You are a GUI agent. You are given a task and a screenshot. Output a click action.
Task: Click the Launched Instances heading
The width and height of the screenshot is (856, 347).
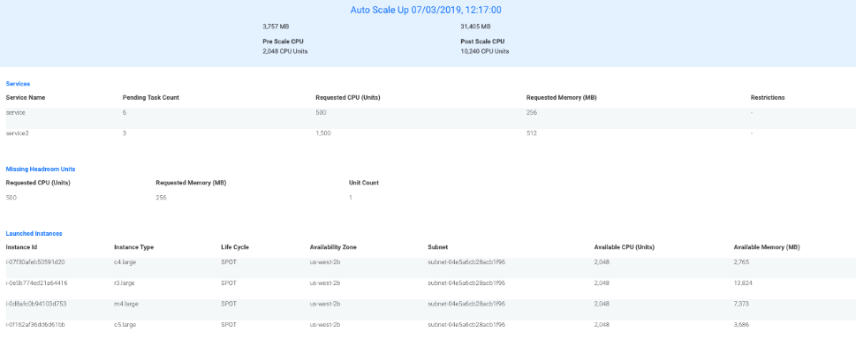click(x=34, y=233)
